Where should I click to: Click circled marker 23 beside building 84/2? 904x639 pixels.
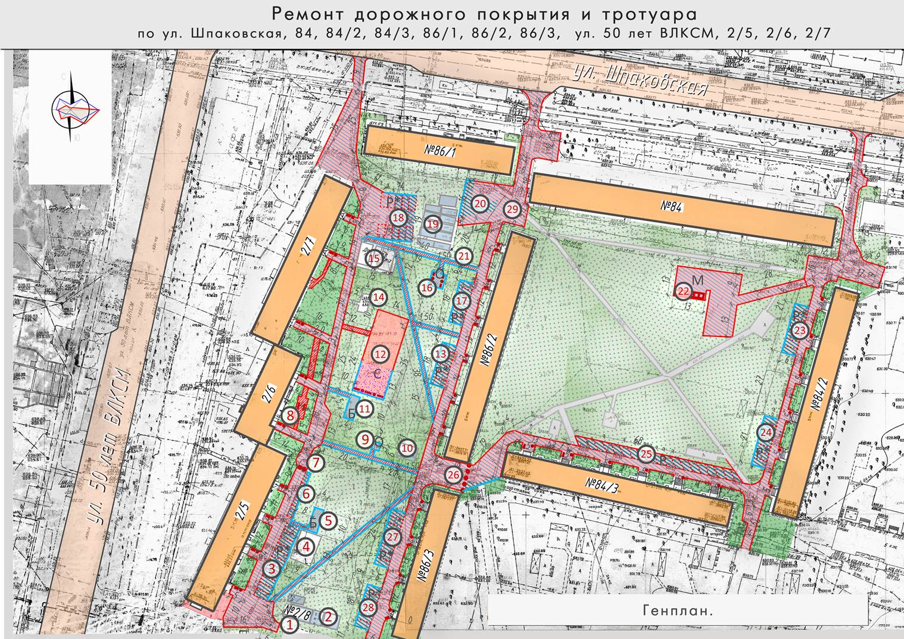click(x=800, y=331)
